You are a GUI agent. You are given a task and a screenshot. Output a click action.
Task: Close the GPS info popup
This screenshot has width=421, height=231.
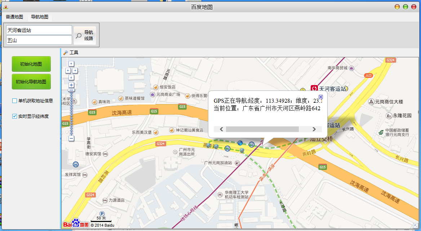[320, 97]
